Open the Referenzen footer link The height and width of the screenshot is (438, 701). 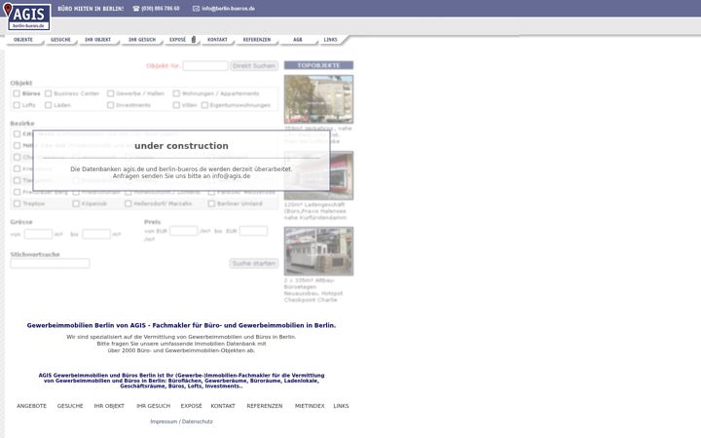(265, 406)
